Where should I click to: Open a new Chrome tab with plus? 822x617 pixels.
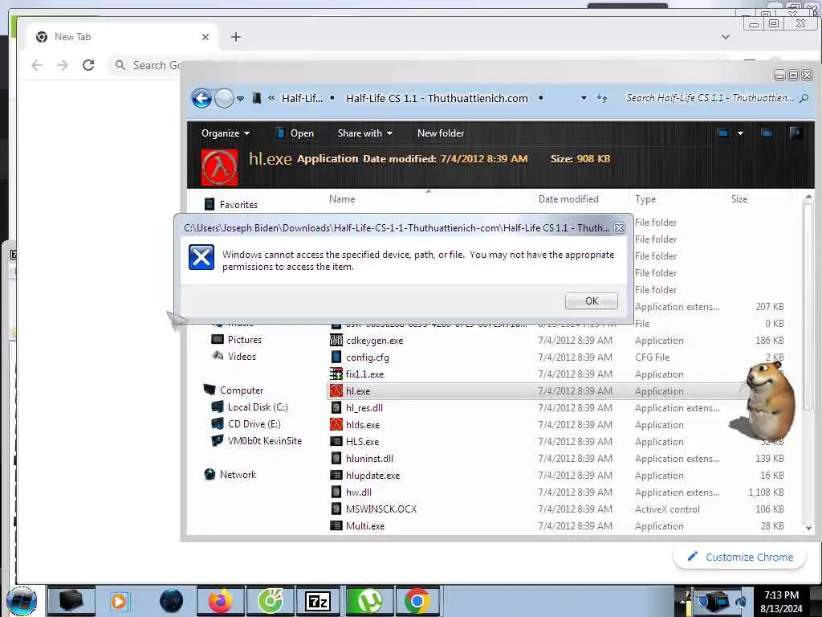coord(236,37)
